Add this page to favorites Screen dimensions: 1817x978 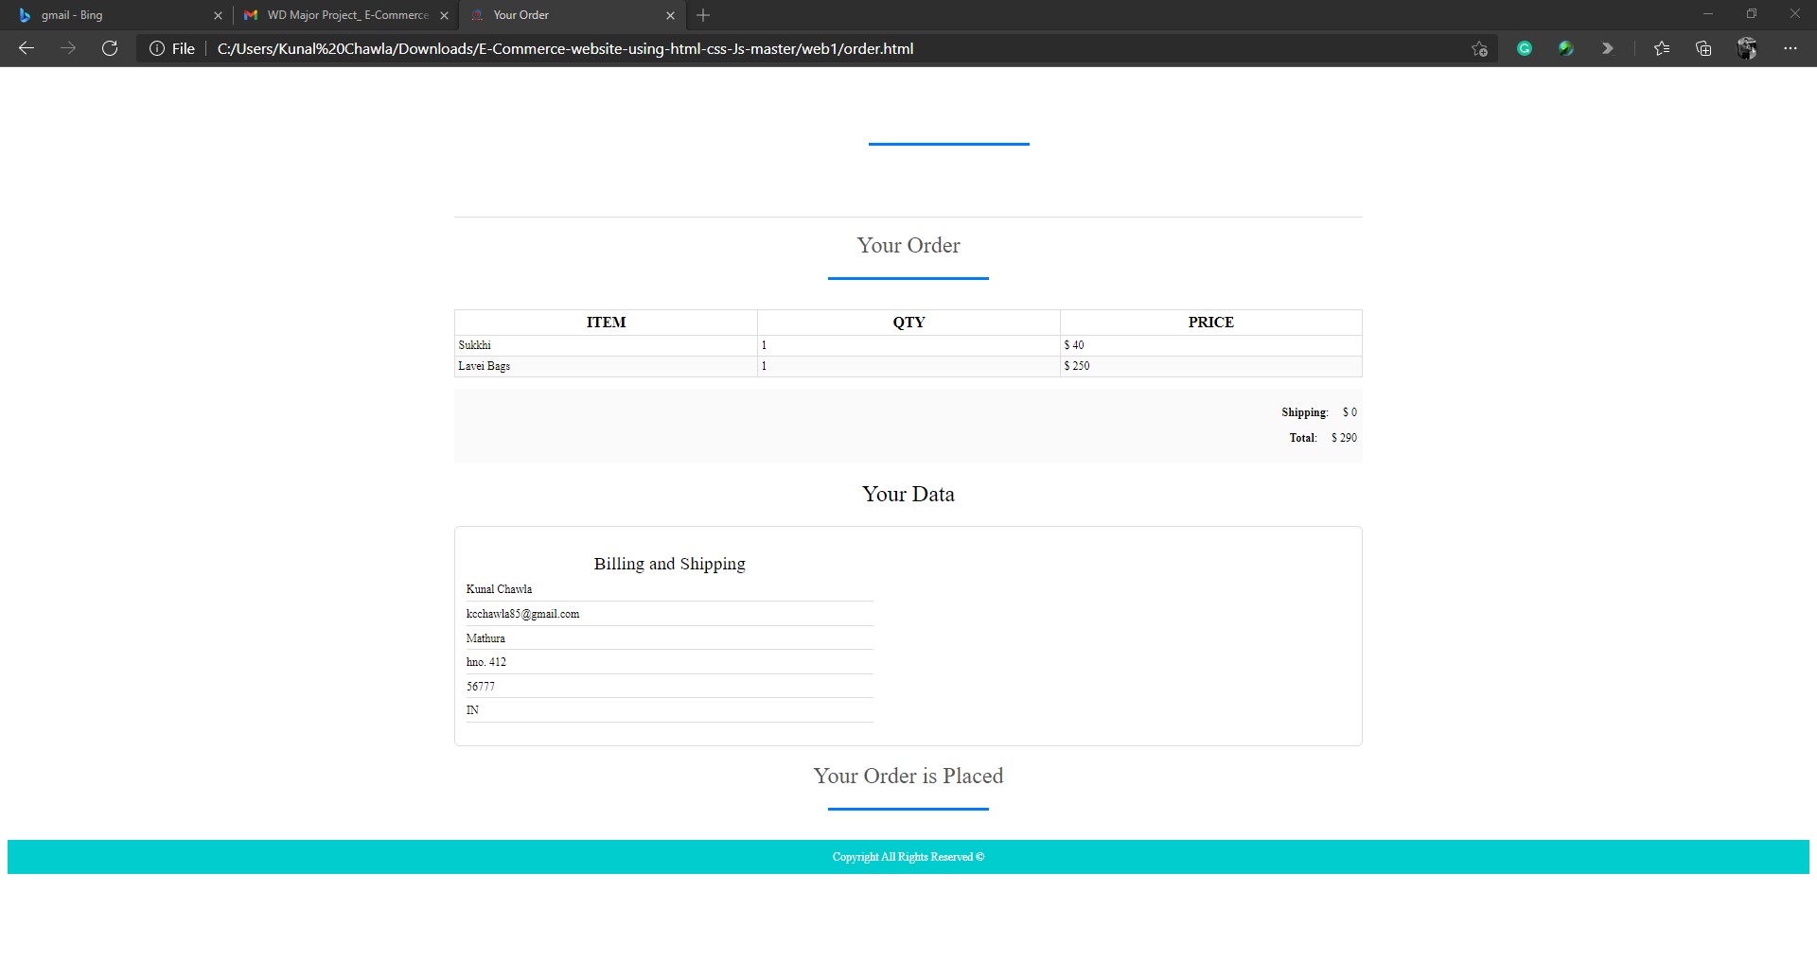click(x=1478, y=48)
